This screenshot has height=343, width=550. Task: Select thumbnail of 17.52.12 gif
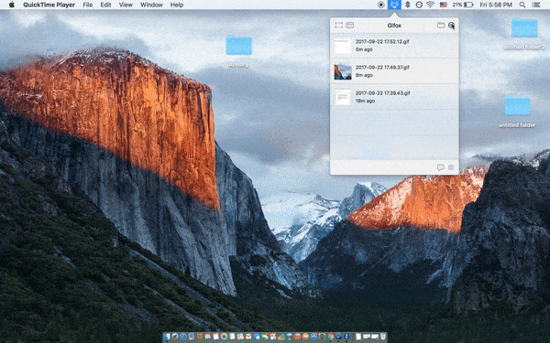click(x=343, y=46)
